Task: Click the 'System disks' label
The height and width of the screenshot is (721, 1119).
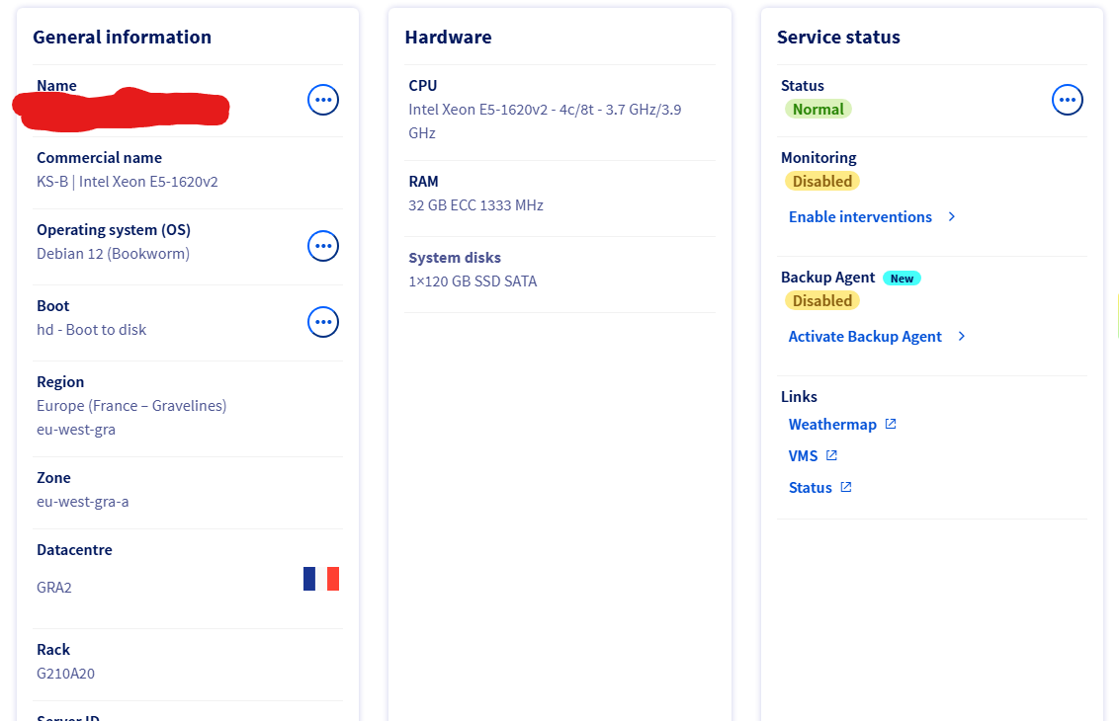Action: click(x=455, y=258)
